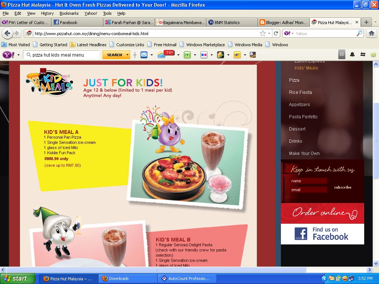Open the Order online banner
Viewport: 379px width, 284px height.
point(322,213)
